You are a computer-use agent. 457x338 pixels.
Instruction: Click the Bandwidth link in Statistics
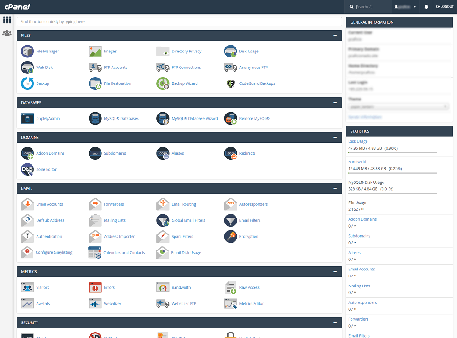click(x=358, y=162)
